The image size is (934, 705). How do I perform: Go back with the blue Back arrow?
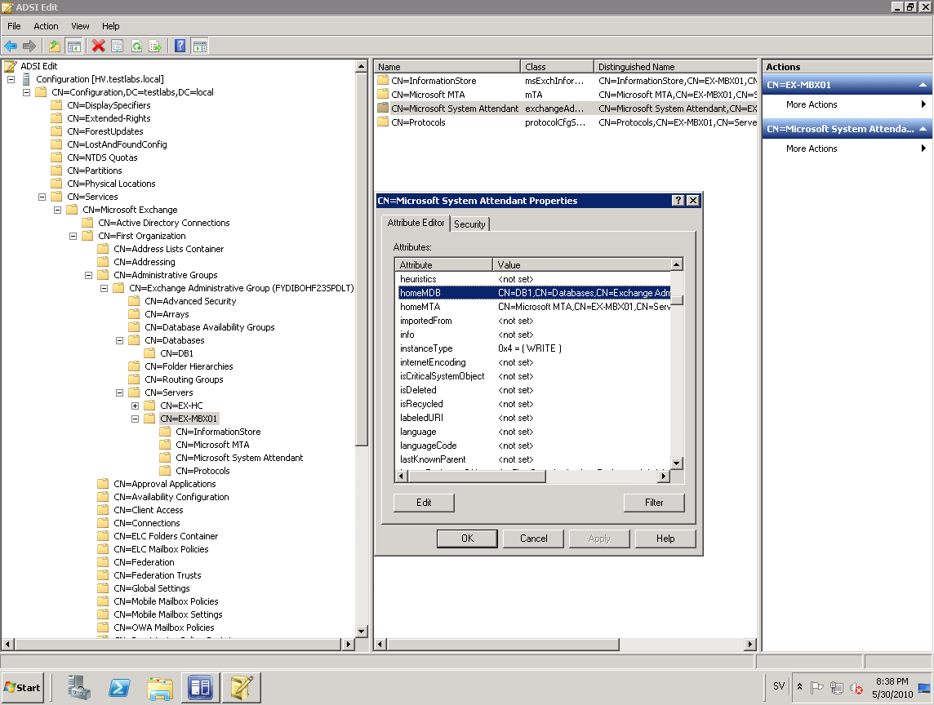pos(11,46)
